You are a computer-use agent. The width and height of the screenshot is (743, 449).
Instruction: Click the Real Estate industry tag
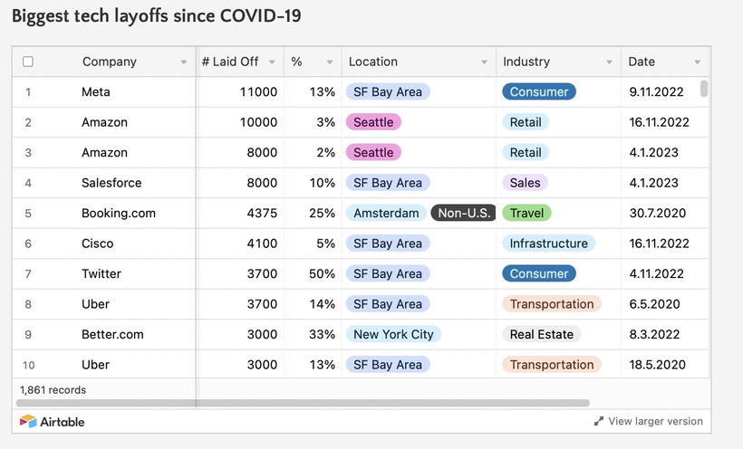pos(542,334)
